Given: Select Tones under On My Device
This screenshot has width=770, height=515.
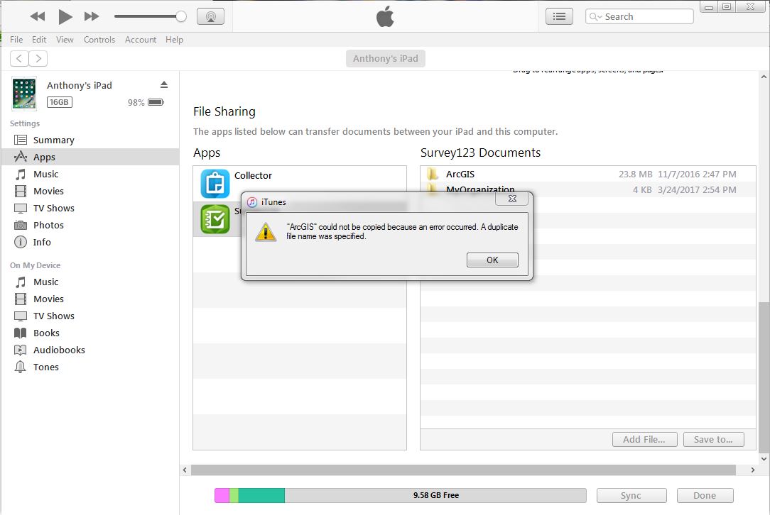Looking at the screenshot, I should pos(90,367).
